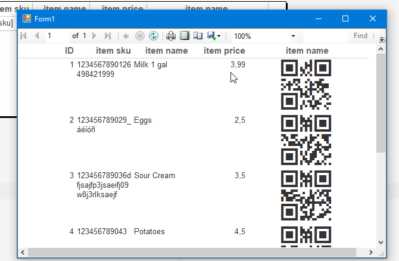Close the Form1 window
This screenshot has height=261, width=399.
tap(373, 19)
